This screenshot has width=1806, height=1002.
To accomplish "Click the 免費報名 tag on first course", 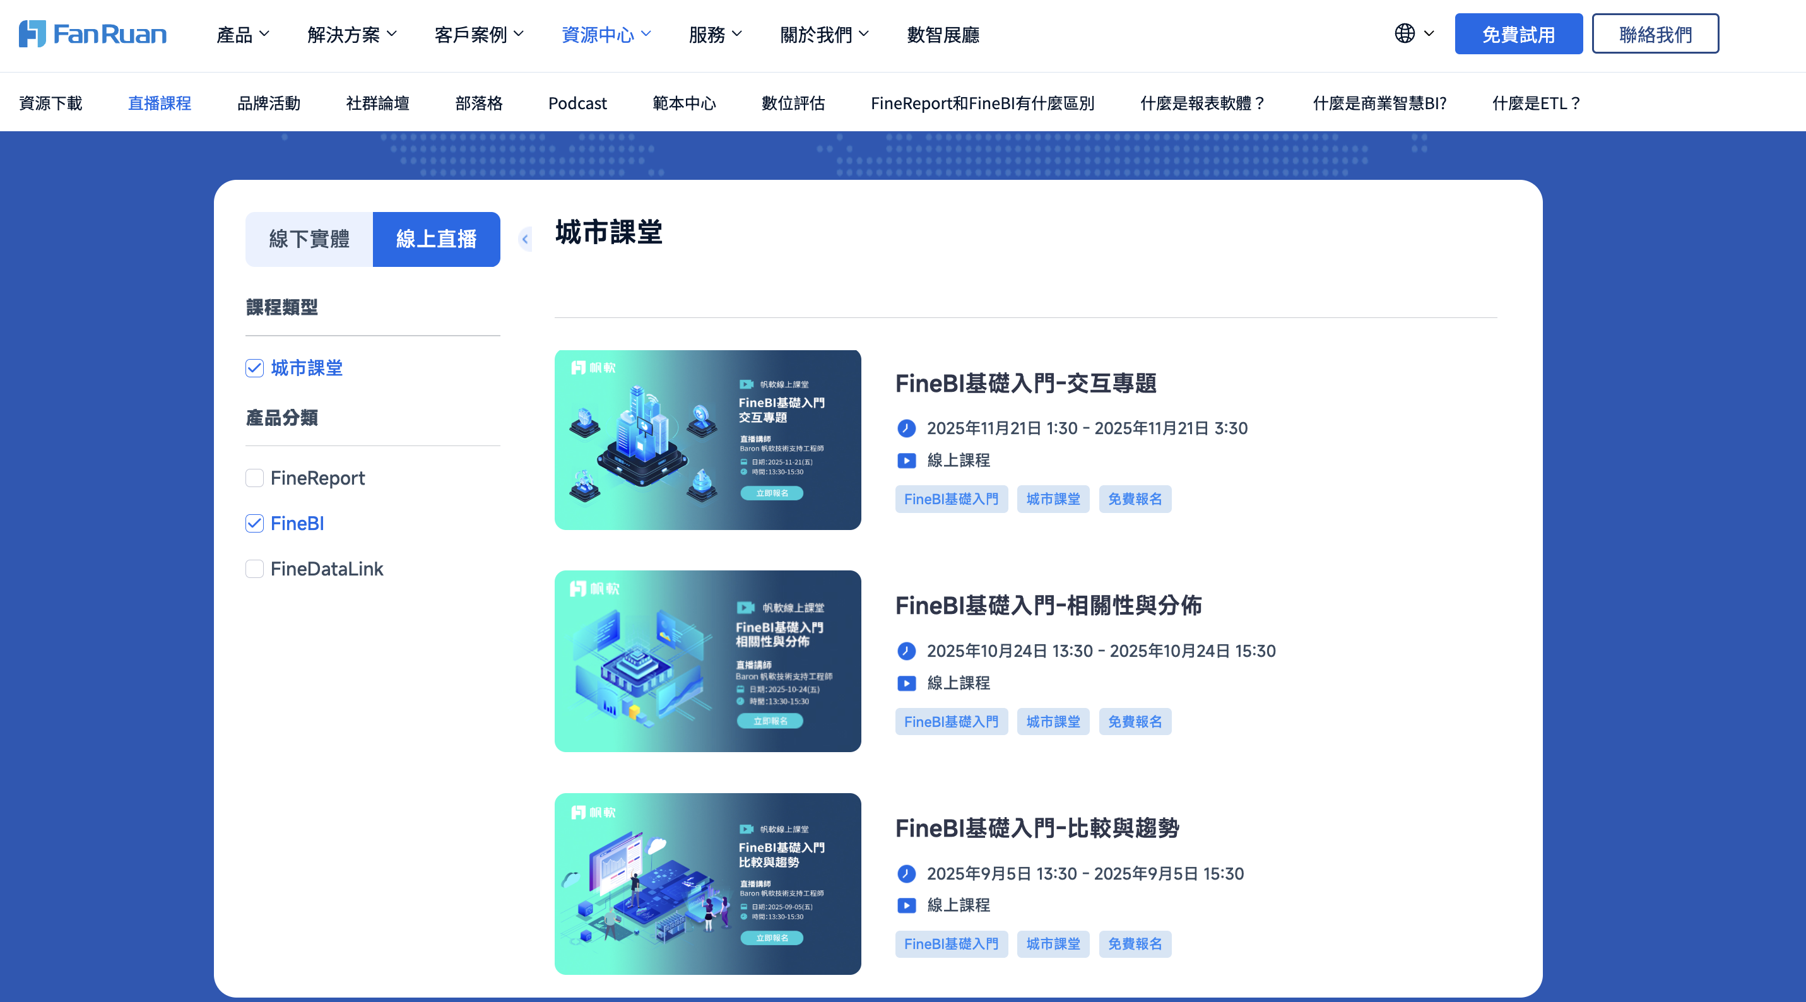I will 1135,499.
